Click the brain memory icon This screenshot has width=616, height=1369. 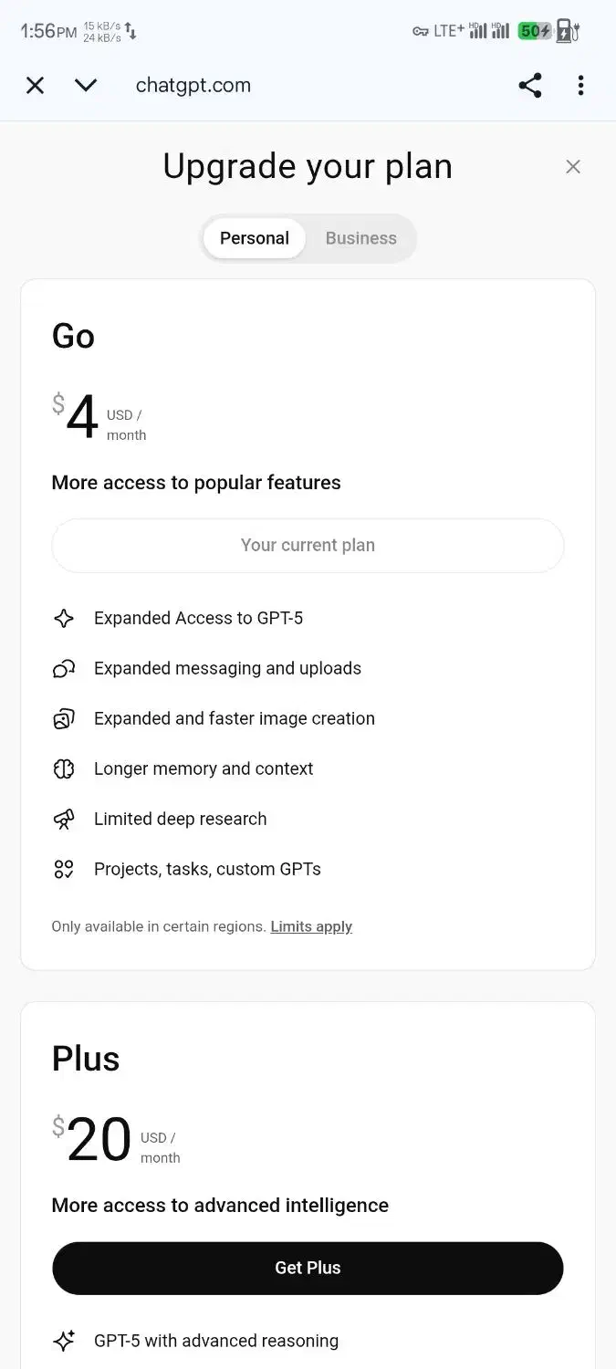(63, 769)
